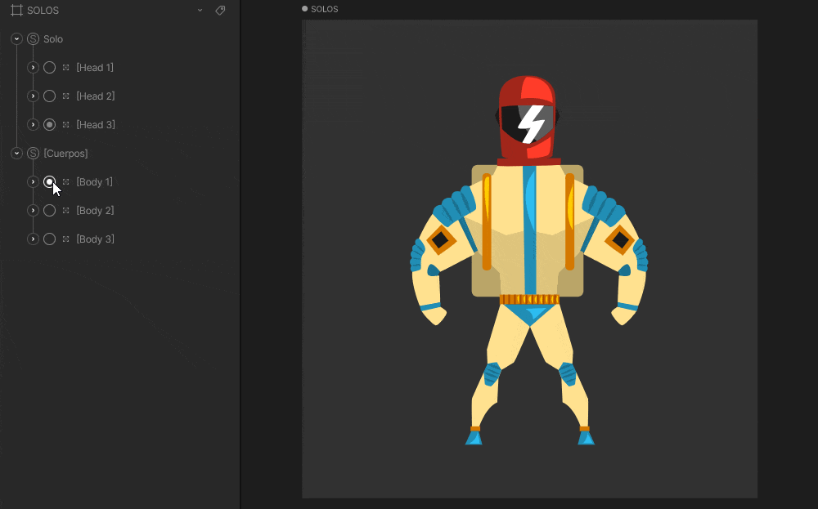818x509 pixels.
Task: Click the target icon beside [Head 3]
Action: tap(65, 124)
